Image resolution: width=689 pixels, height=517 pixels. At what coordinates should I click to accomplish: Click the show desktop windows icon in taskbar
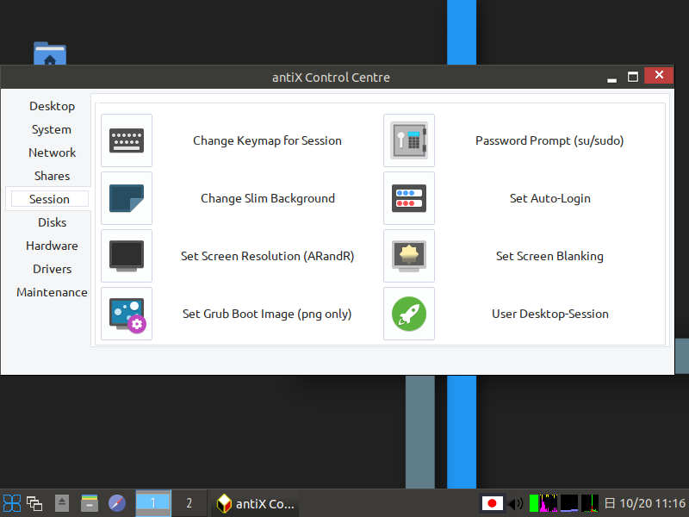[34, 504]
